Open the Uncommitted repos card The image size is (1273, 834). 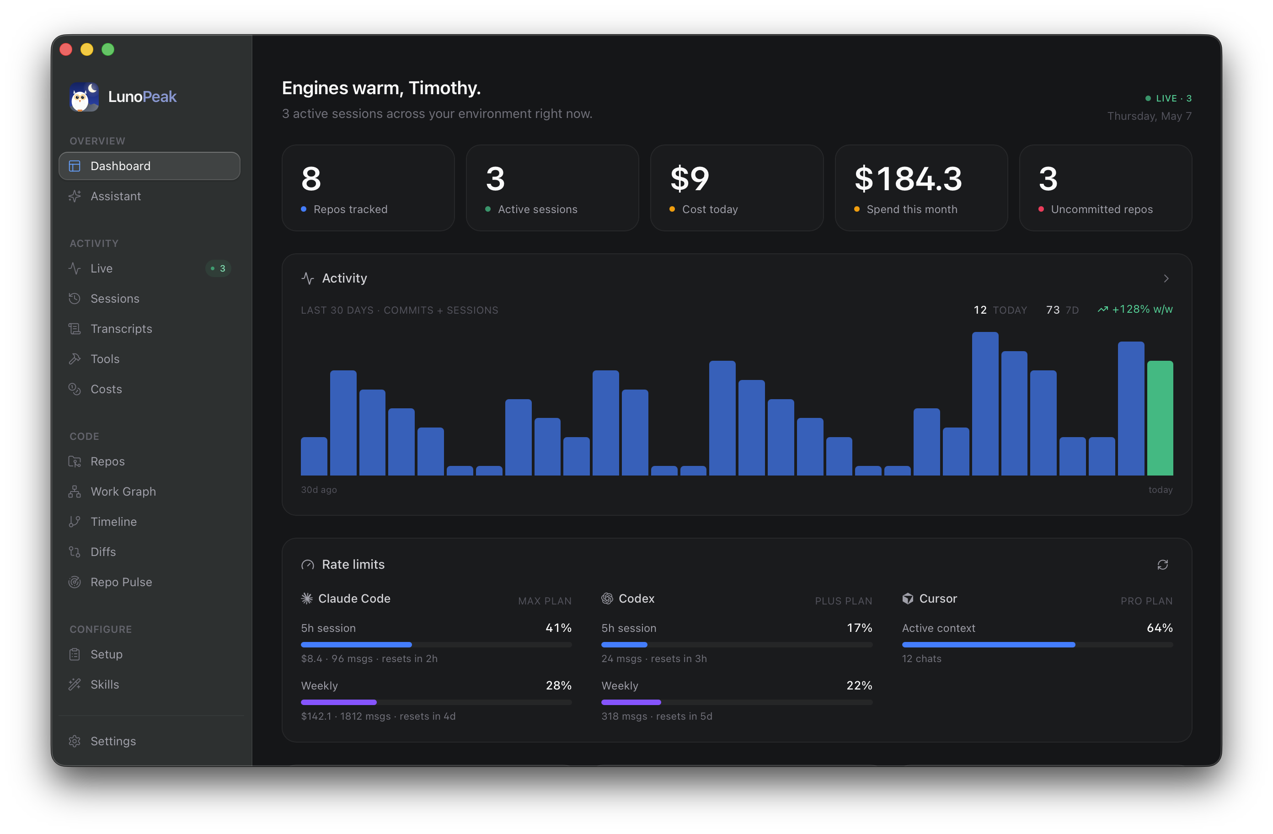coord(1105,188)
